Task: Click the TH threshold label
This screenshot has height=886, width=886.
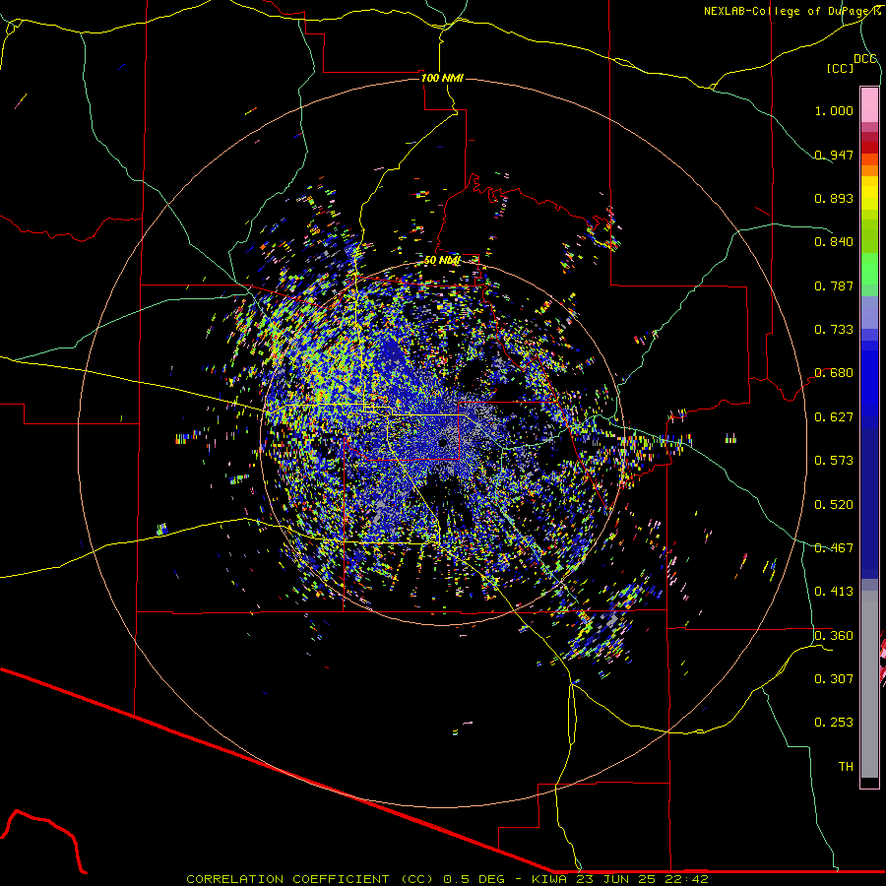Action: 846,767
